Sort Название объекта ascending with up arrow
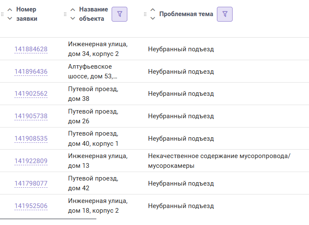Image resolution: width=309 pixels, height=225 pixels. tap(73, 10)
